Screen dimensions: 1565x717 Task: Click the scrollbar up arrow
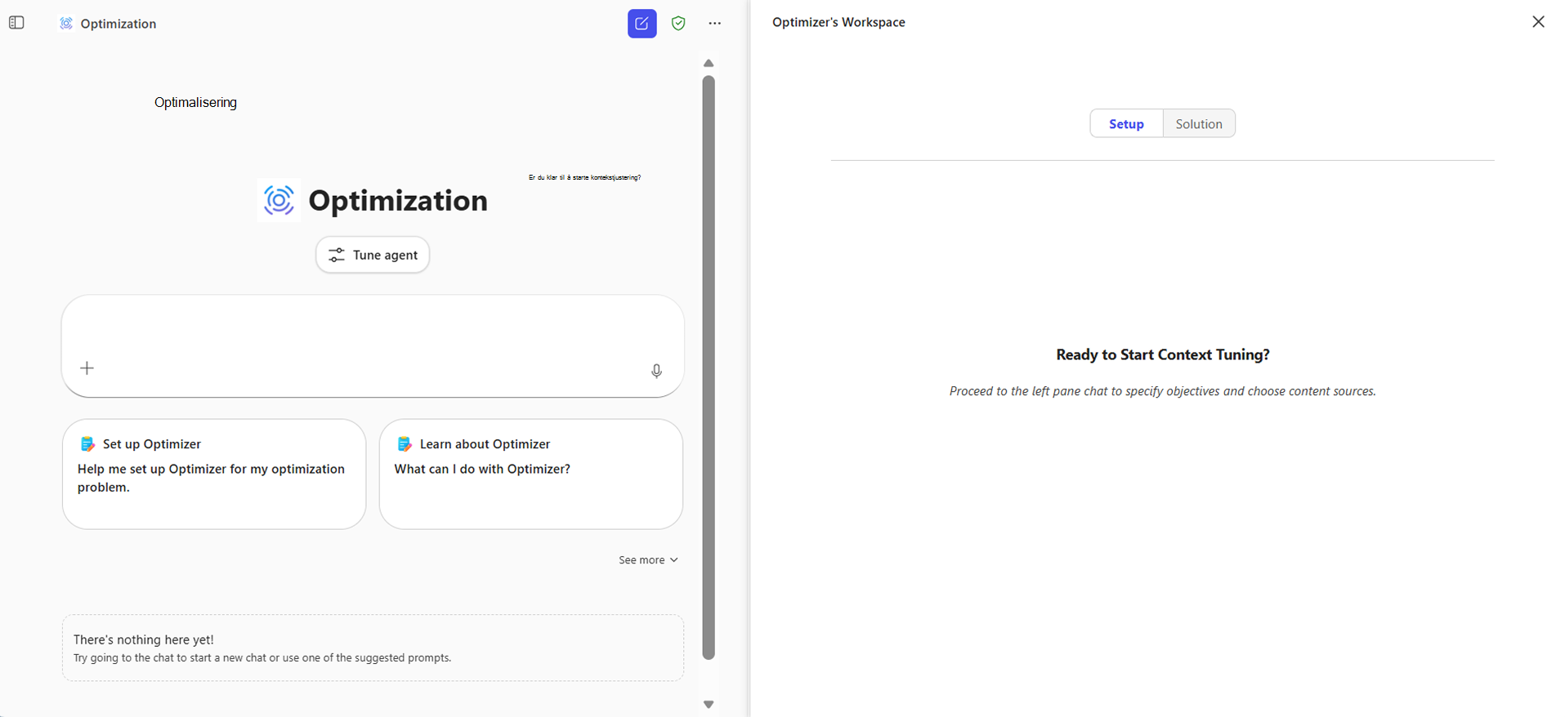pos(709,63)
